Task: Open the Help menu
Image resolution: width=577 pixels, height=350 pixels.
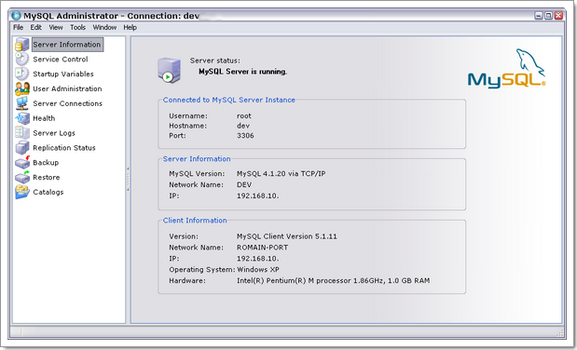Action: click(130, 28)
